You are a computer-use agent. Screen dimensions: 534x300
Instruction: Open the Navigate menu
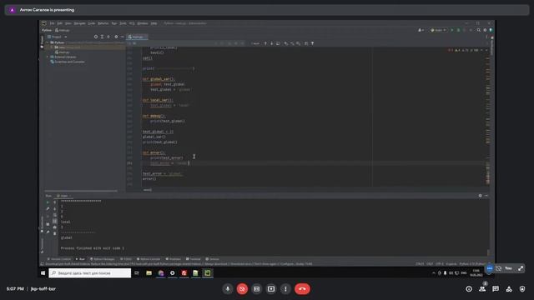[80, 23]
